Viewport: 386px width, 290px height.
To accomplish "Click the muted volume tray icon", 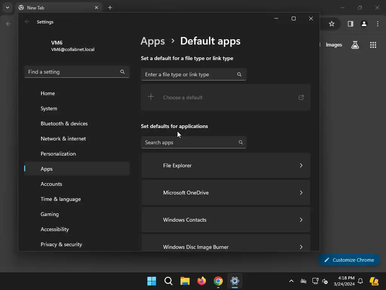I will click(x=325, y=281).
